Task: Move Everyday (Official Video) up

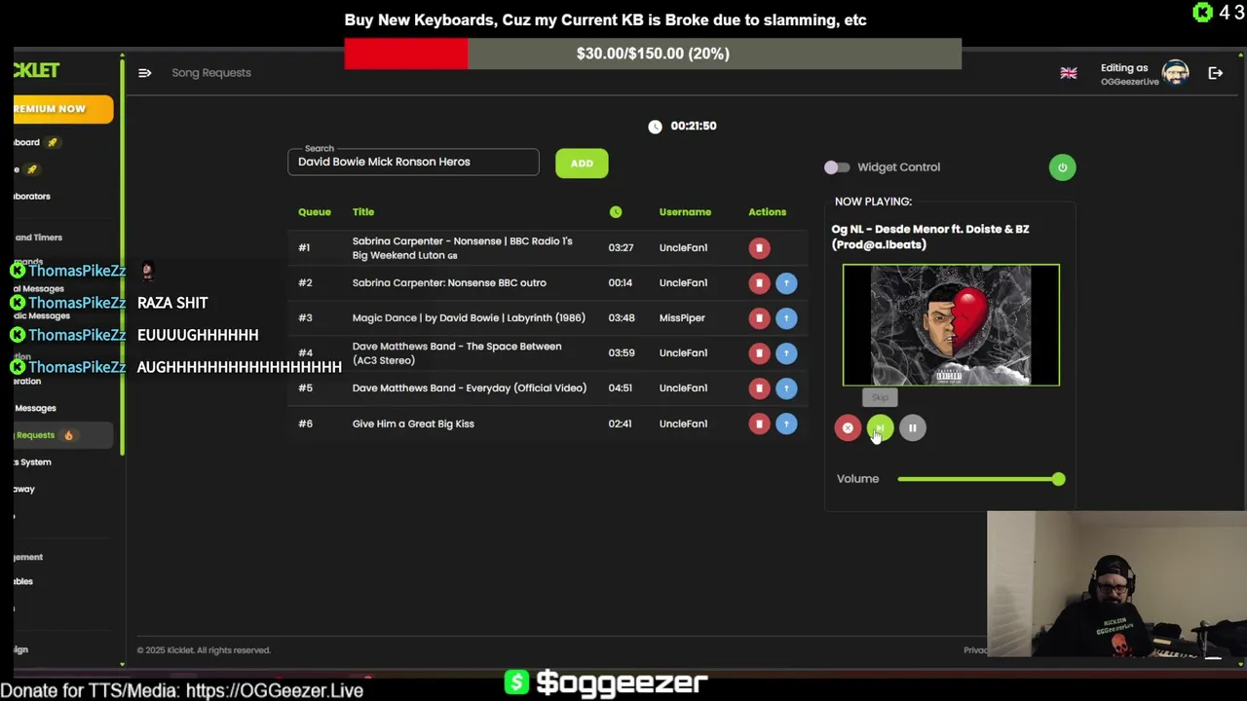Action: [786, 388]
